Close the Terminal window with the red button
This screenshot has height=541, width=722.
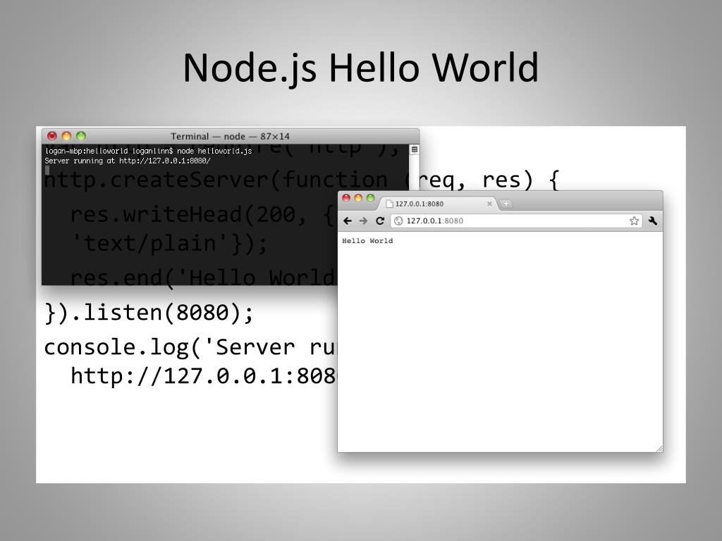[52, 136]
